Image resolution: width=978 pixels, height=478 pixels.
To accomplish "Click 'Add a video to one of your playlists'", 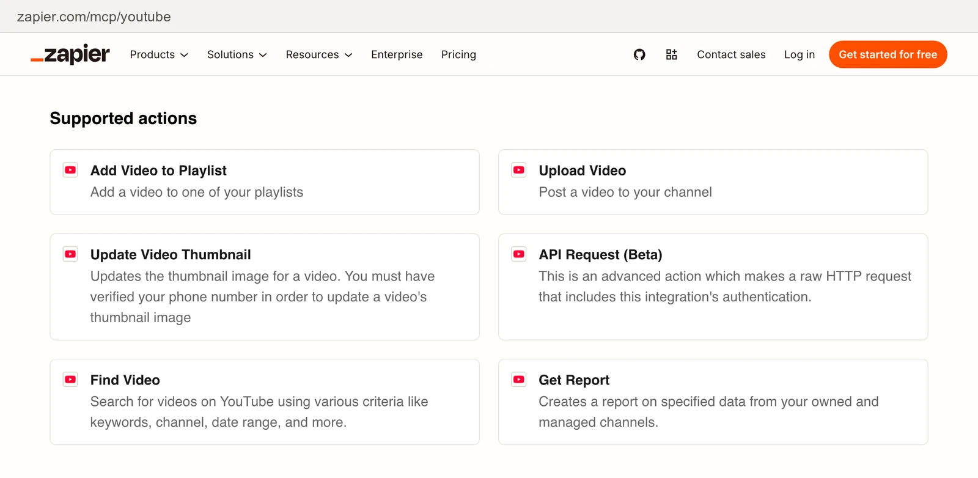I will tap(197, 192).
